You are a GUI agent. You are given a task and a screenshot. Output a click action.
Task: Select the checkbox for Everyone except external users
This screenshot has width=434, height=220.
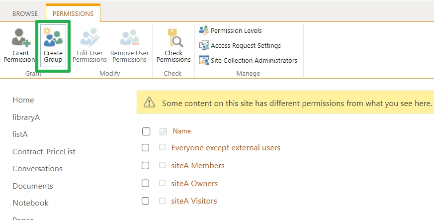point(146,148)
